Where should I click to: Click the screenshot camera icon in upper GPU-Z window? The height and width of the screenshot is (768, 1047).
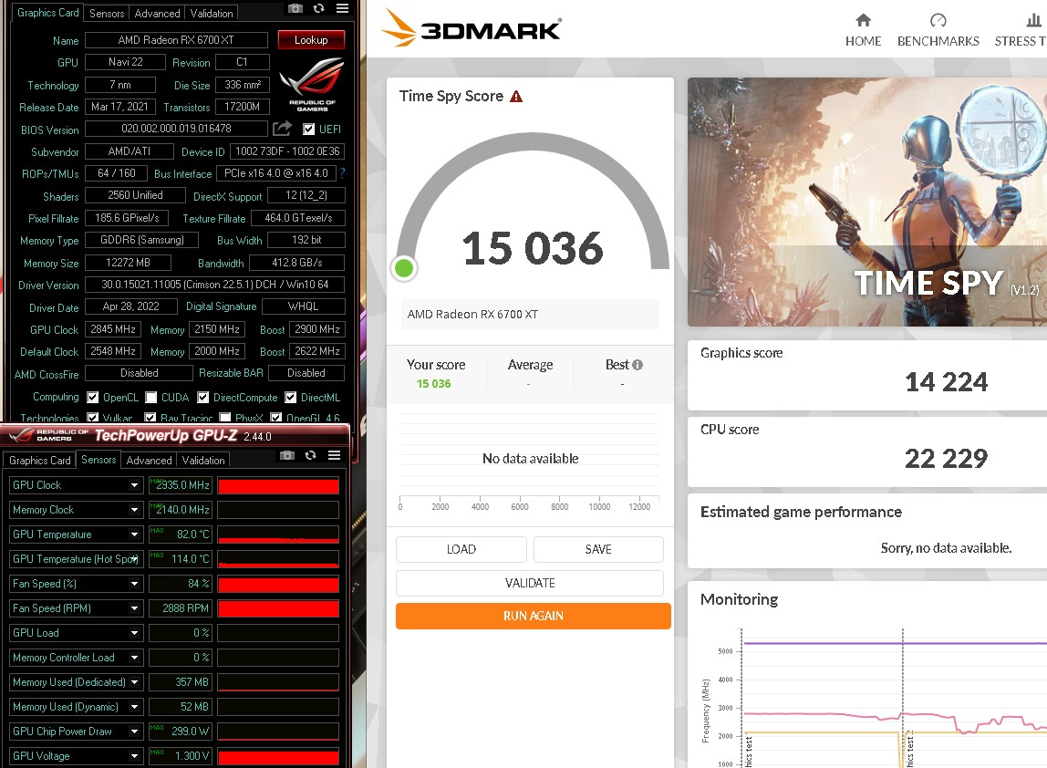(x=295, y=8)
